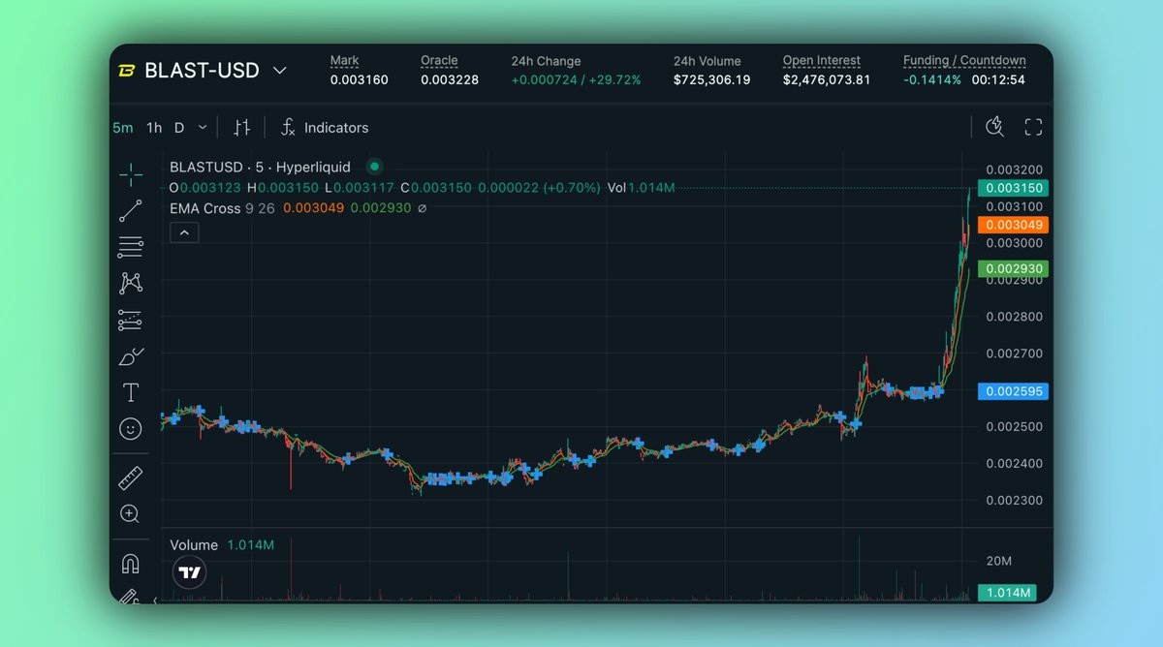Click the Oracle price label
This screenshot has width=1163, height=647.
point(439,60)
